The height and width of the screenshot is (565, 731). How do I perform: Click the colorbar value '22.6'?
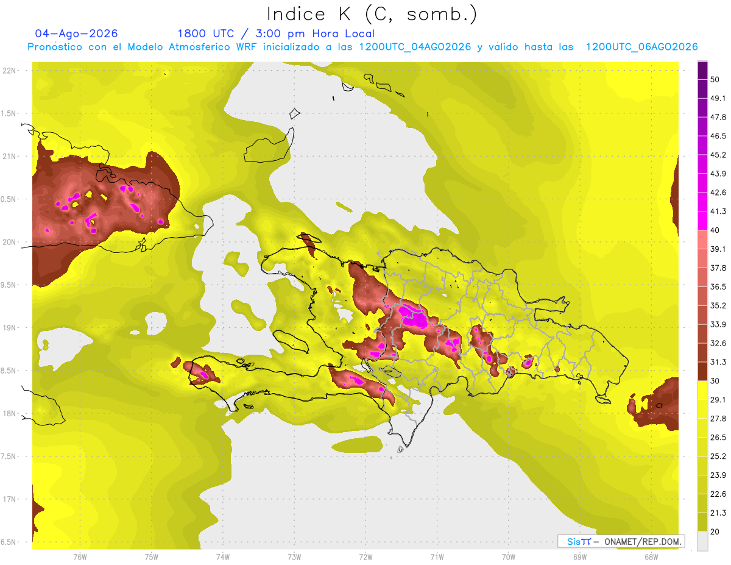coord(718,494)
